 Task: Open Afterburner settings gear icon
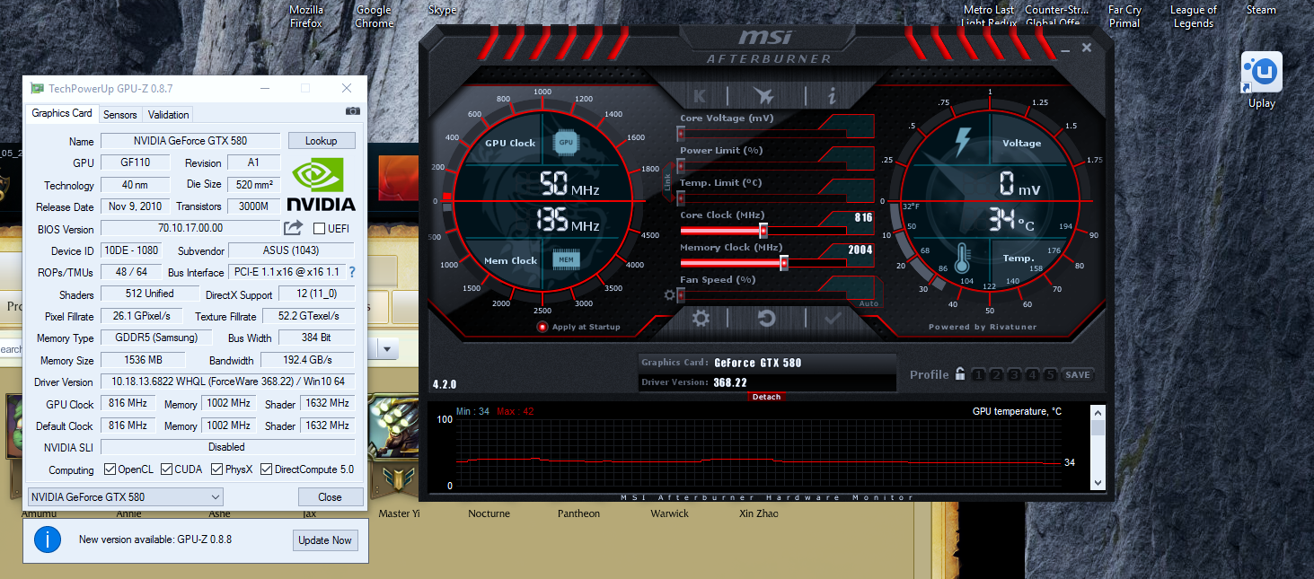tap(701, 318)
